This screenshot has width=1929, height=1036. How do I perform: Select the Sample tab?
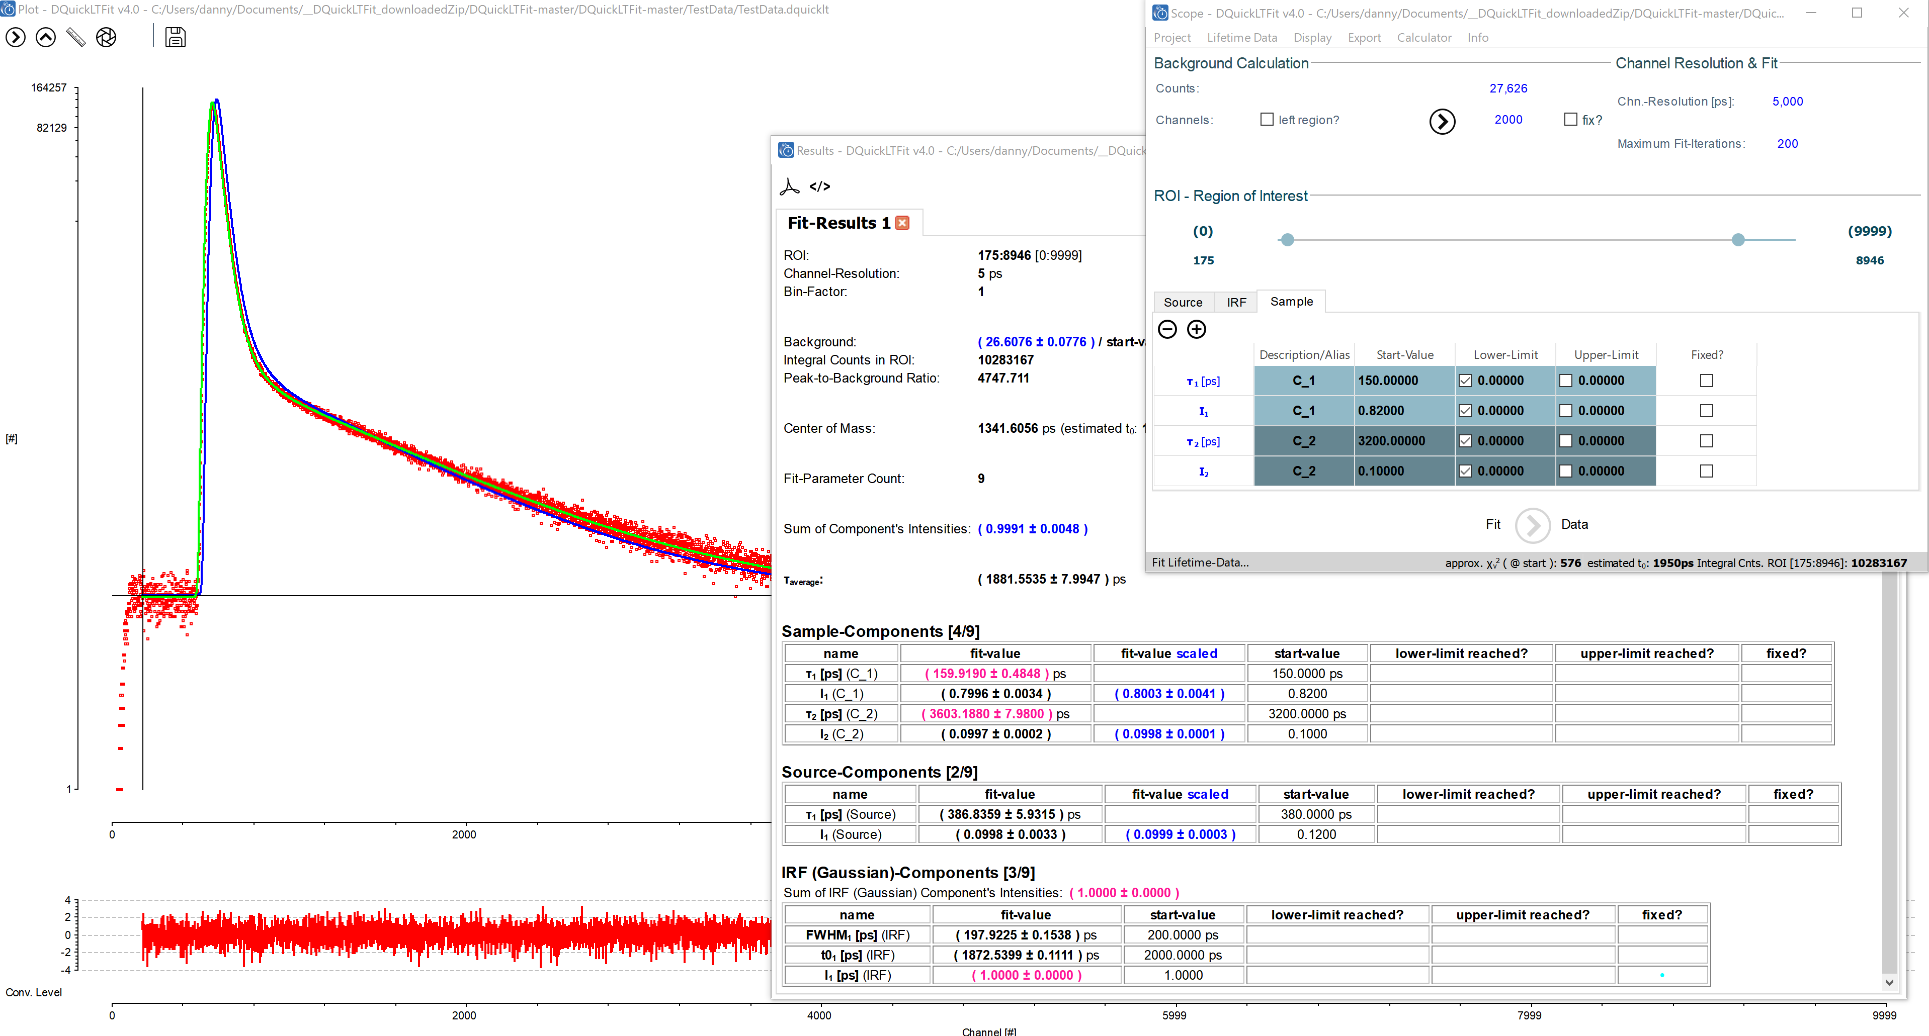(x=1291, y=302)
